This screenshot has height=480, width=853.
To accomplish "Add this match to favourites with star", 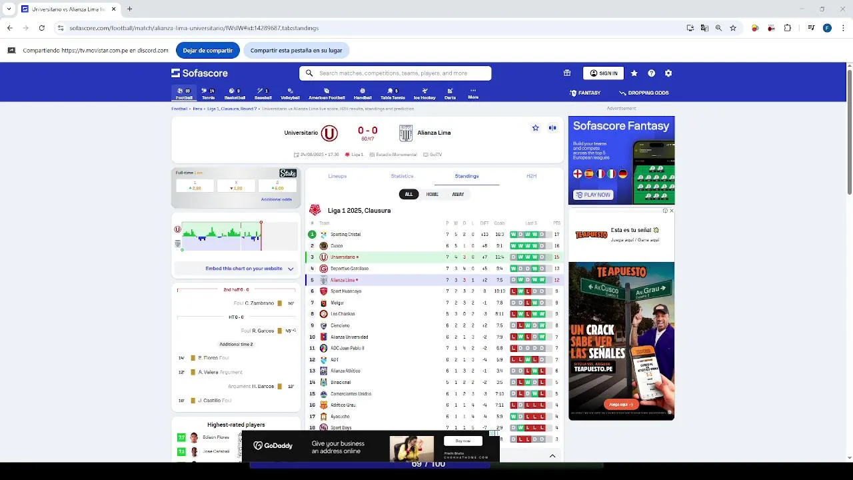I will pos(535,128).
